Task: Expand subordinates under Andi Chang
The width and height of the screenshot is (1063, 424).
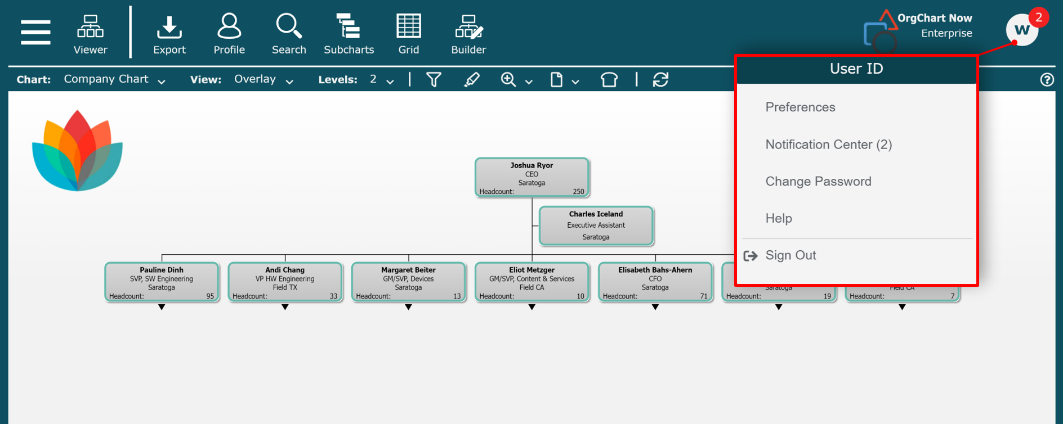Action: coord(285,307)
